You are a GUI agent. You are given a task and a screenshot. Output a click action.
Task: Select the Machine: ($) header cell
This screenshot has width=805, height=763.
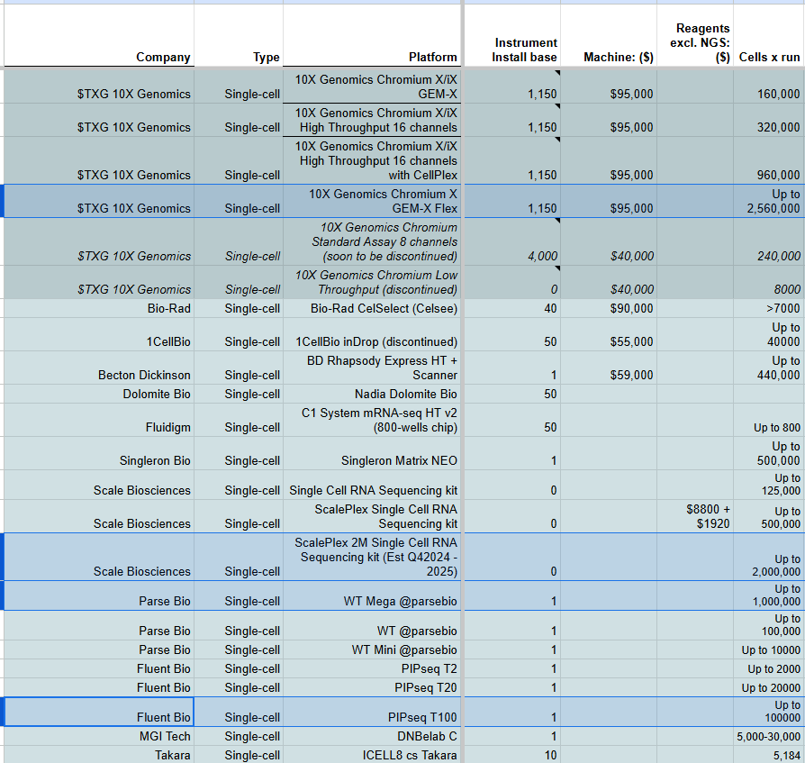point(609,35)
